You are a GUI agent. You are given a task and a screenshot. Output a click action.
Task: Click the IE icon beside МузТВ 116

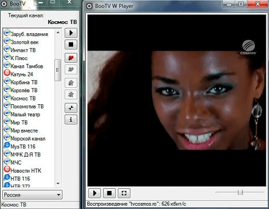tap(7, 145)
